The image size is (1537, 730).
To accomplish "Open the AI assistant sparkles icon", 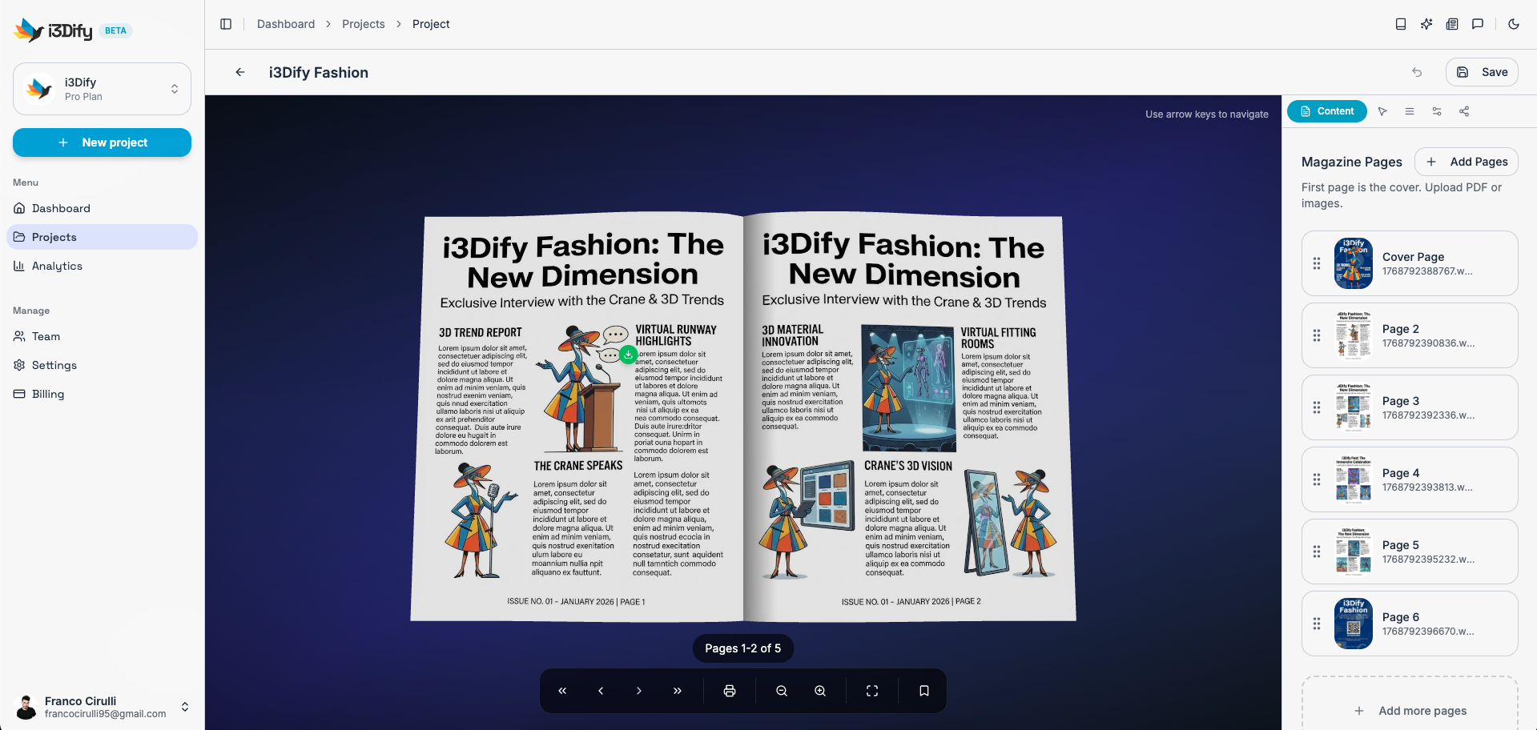I will point(1426,24).
